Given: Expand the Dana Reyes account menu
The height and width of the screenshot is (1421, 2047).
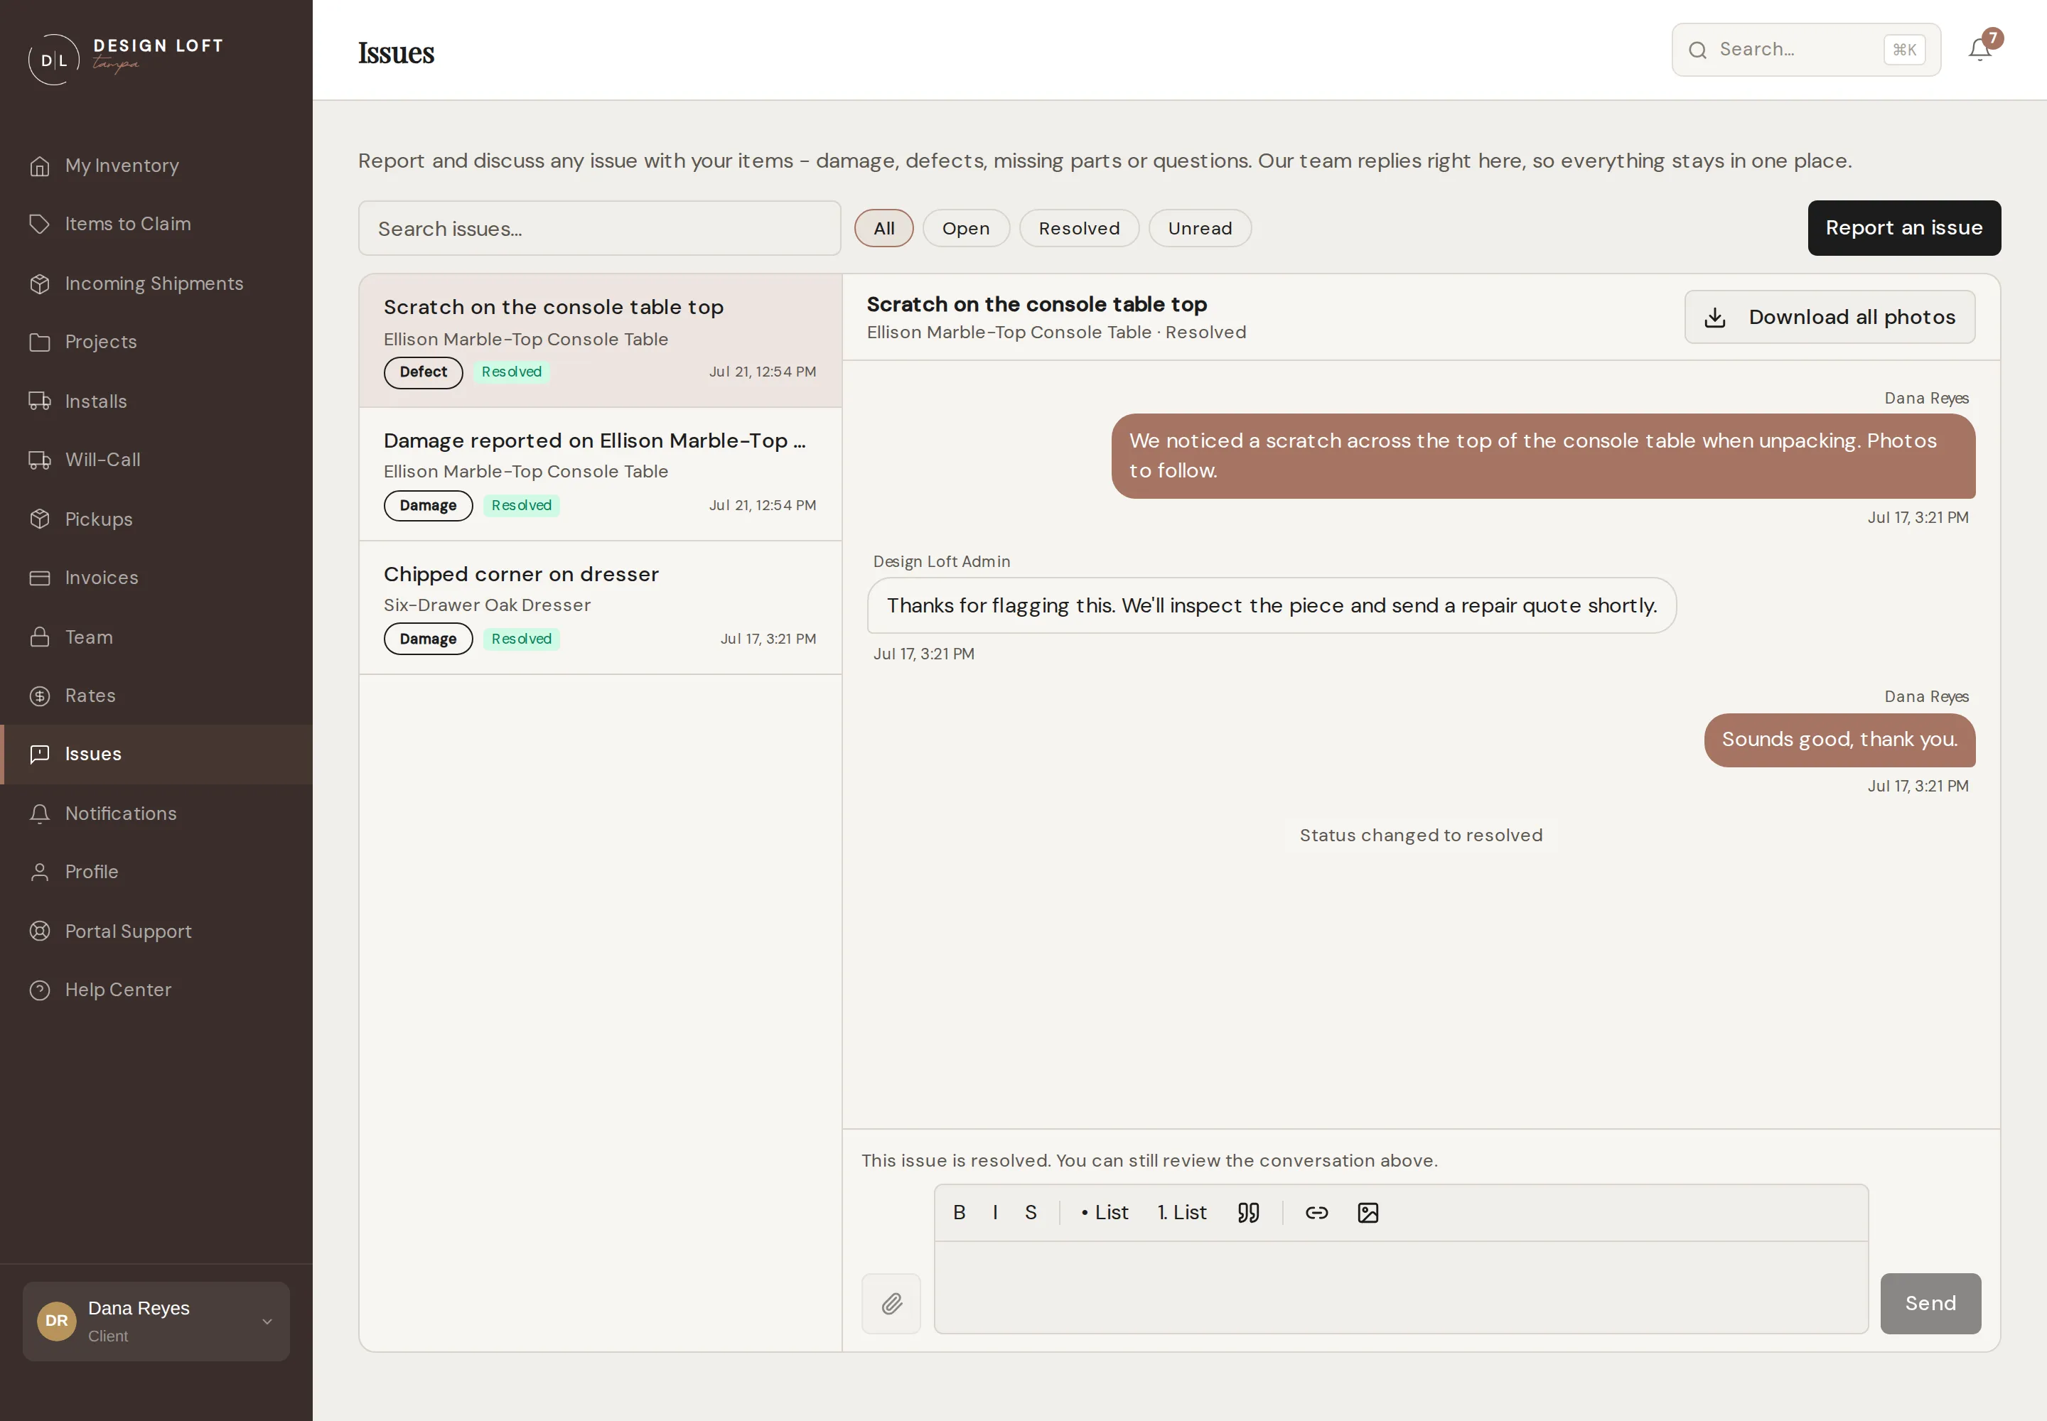Looking at the screenshot, I should click(x=156, y=1322).
